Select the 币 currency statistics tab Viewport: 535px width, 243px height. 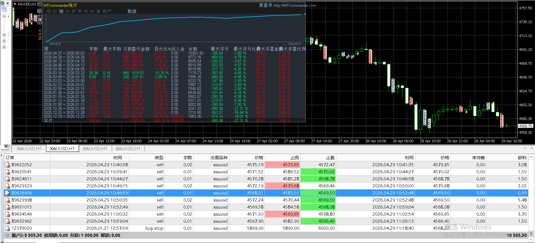click(x=86, y=11)
